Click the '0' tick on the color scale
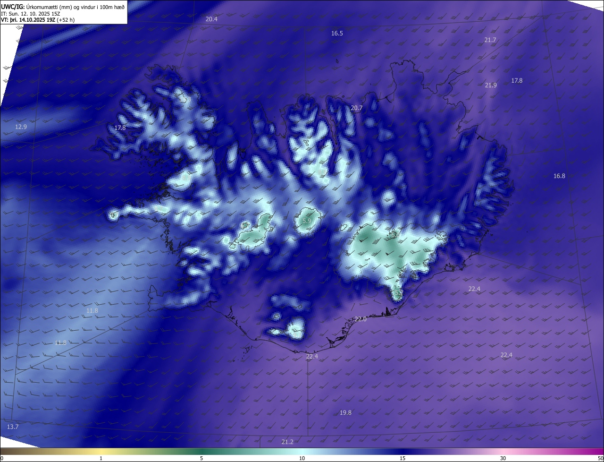This screenshot has width=604, height=462. pyautogui.click(x=2, y=458)
